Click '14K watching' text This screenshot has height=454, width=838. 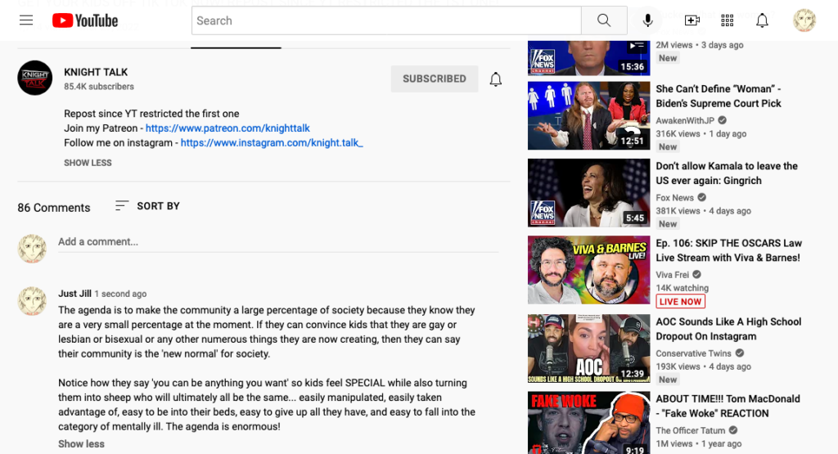tap(682, 288)
